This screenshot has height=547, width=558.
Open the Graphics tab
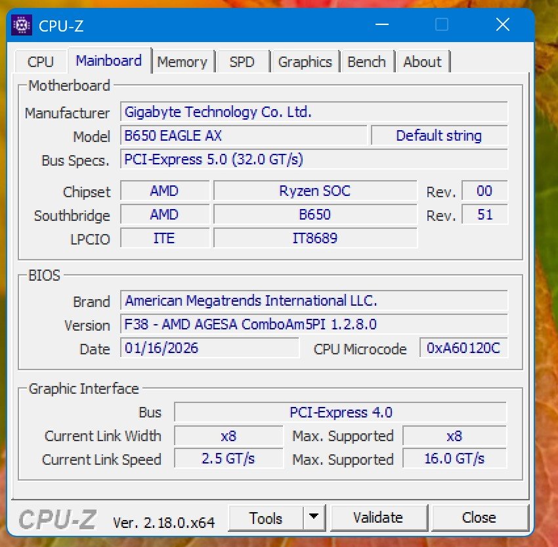pyautogui.click(x=305, y=62)
